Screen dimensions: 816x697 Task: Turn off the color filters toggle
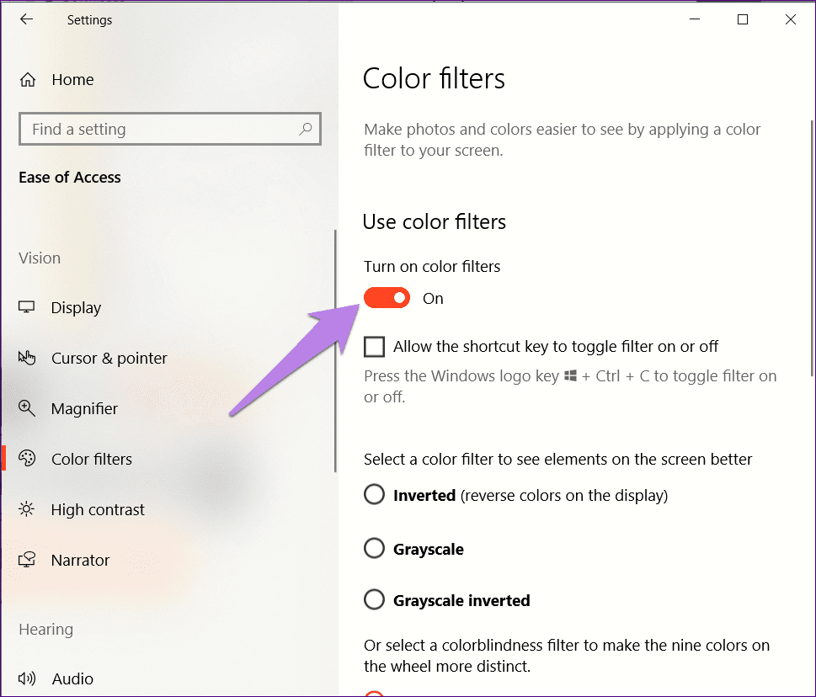coord(387,298)
